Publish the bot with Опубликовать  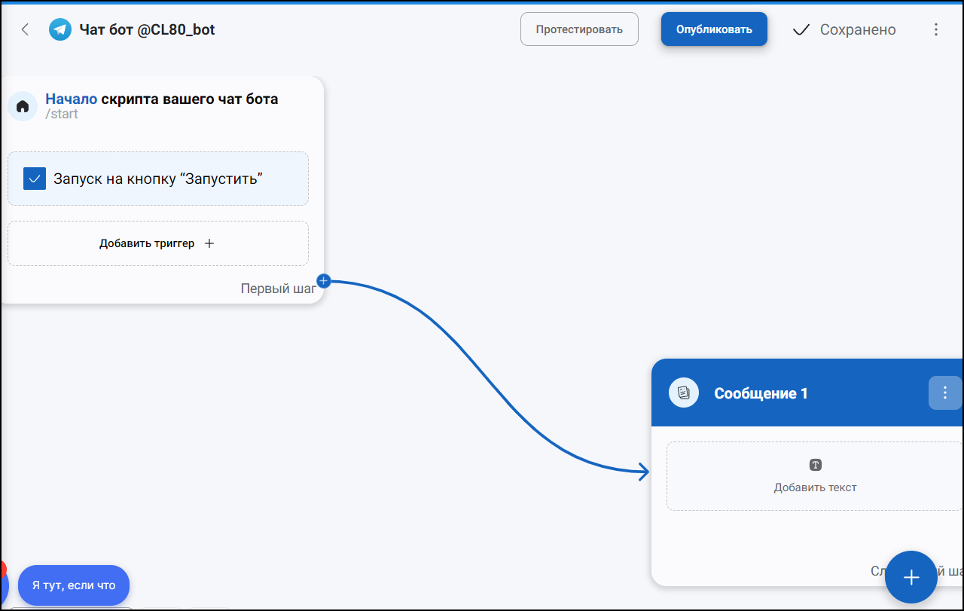pyautogui.click(x=714, y=29)
